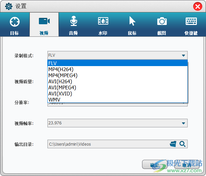Click the settings gear icon in title bar

(9, 6)
